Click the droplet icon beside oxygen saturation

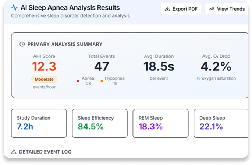pyautogui.click(x=199, y=78)
